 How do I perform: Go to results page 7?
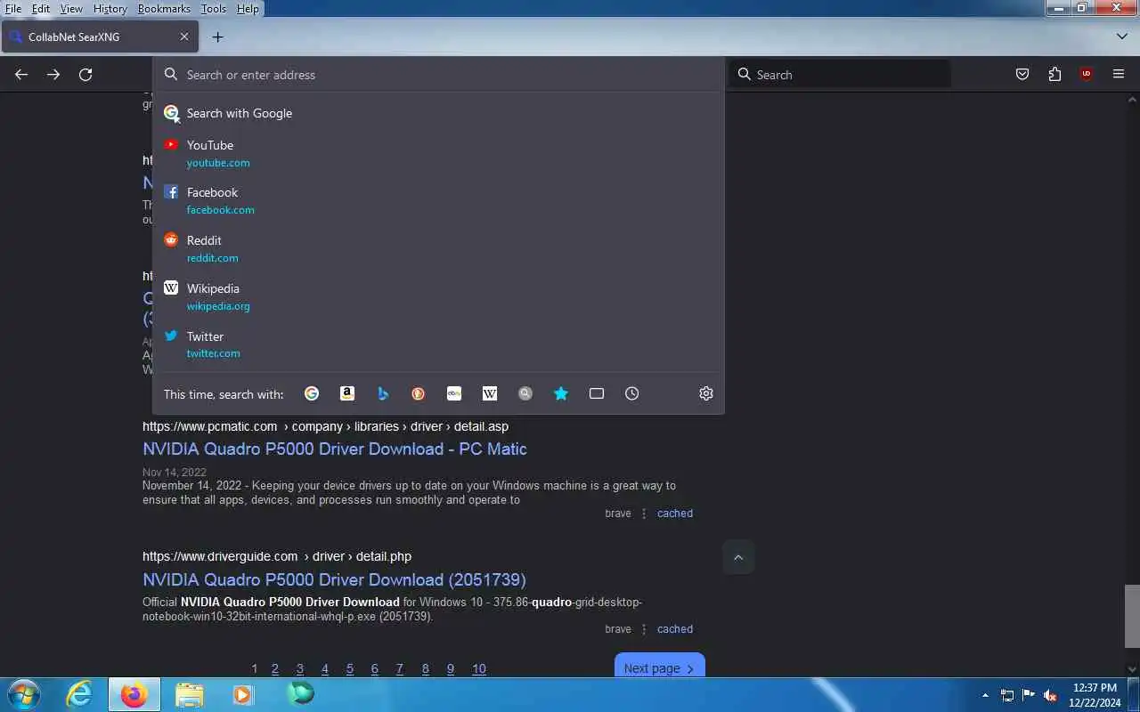point(400,669)
